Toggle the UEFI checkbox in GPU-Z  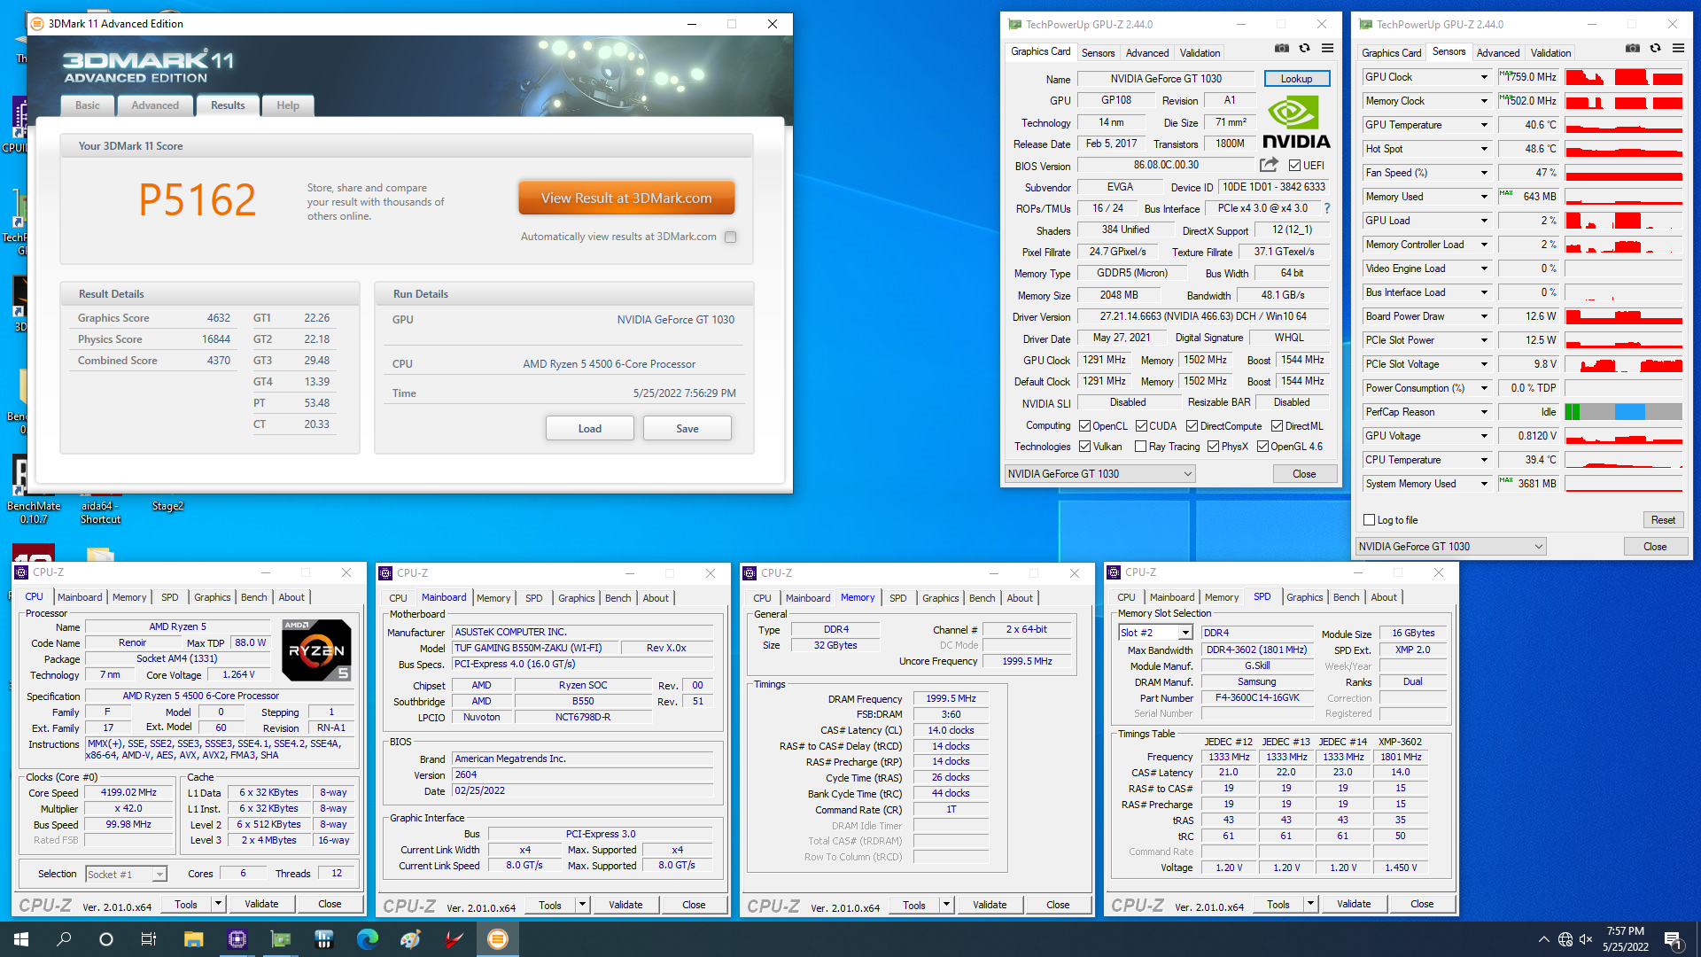coord(1294,166)
